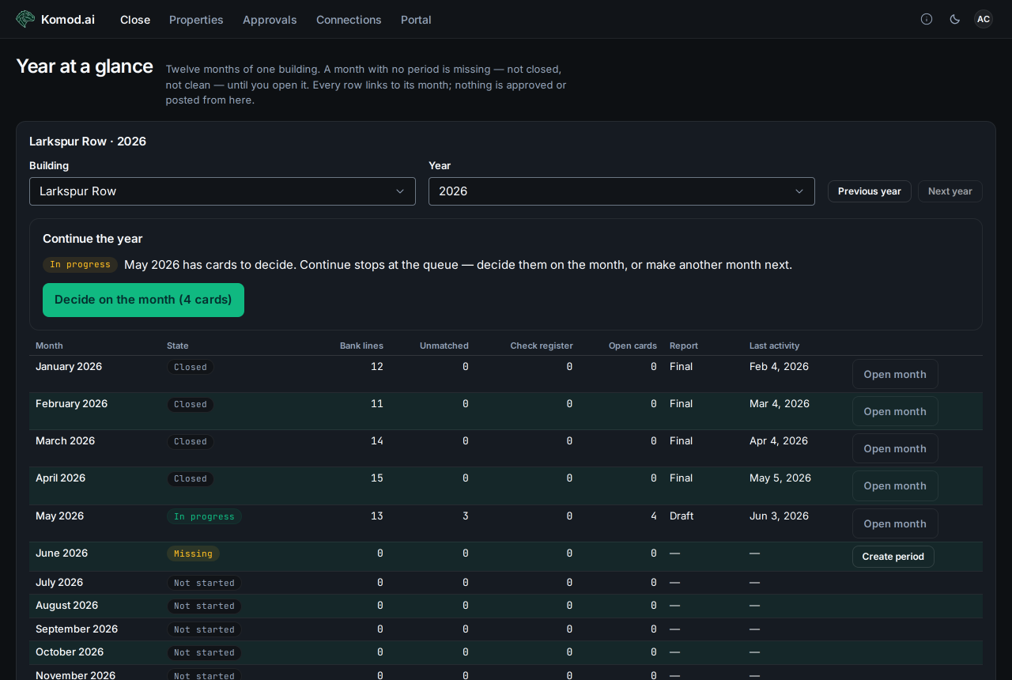This screenshot has height=680, width=1012.
Task: Click In progress badge in Continue panel
Action: [80, 265]
